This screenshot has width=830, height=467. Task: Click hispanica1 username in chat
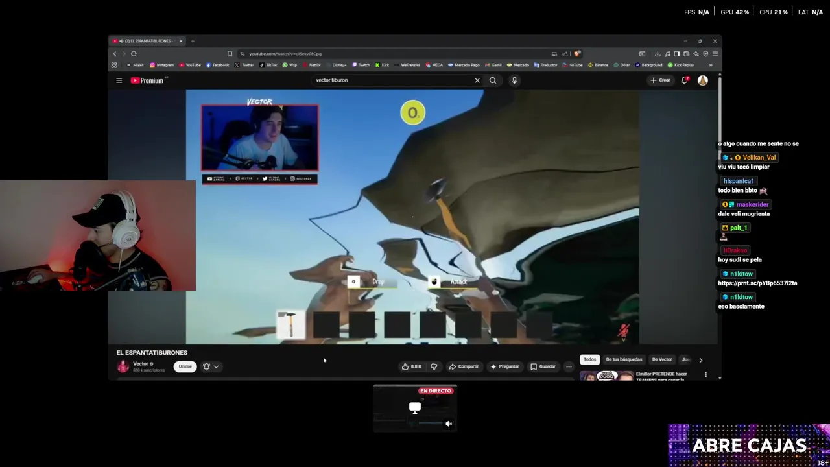(x=739, y=181)
